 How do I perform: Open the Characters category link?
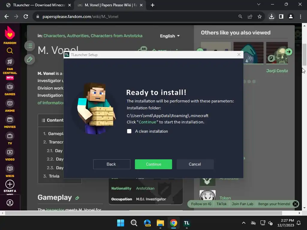coord(54,36)
